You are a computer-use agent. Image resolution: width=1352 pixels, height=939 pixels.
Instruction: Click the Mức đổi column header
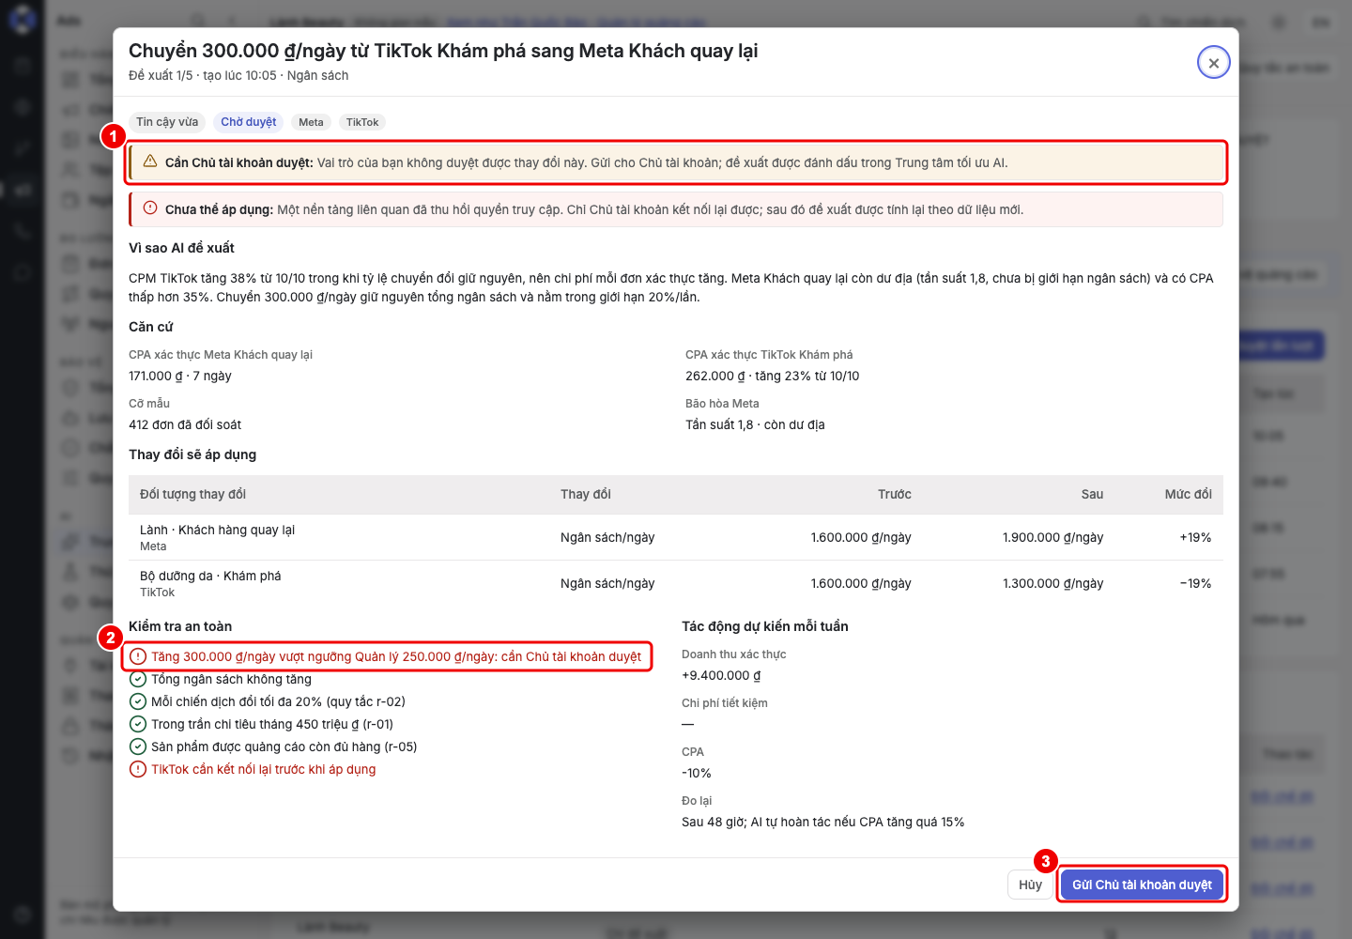pyautogui.click(x=1188, y=494)
